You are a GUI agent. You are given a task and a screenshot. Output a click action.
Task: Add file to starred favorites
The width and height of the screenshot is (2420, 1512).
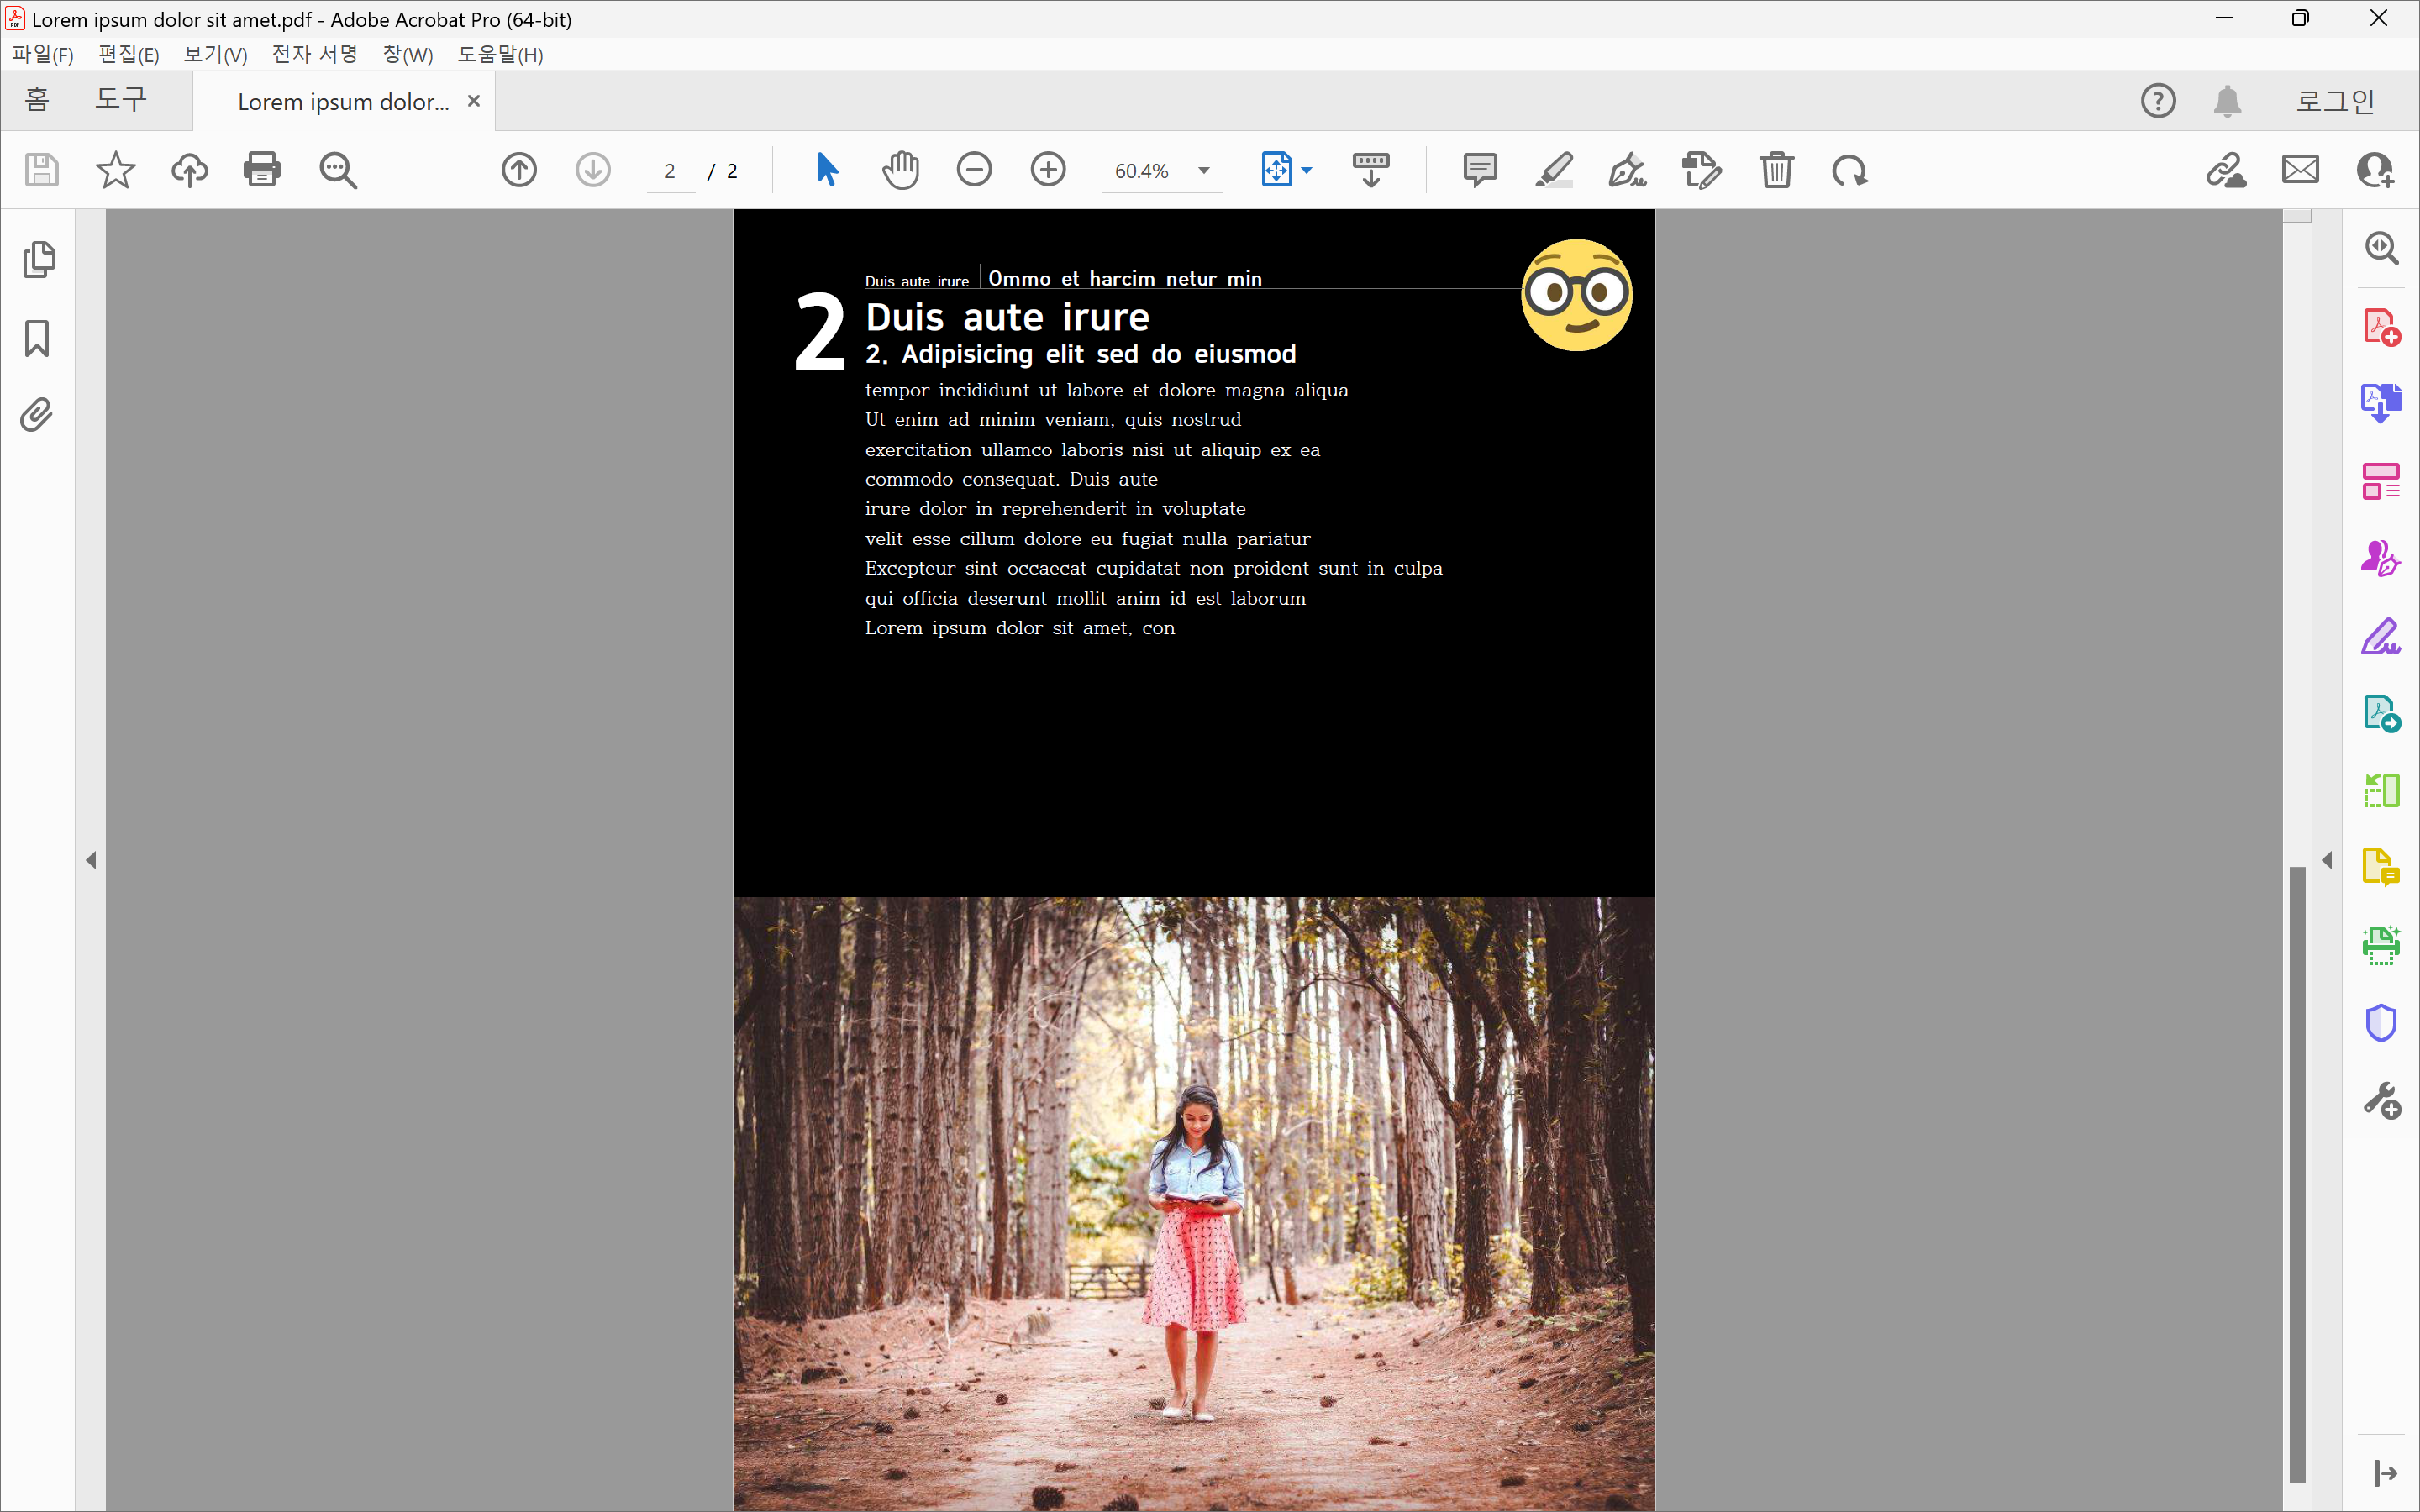click(115, 170)
